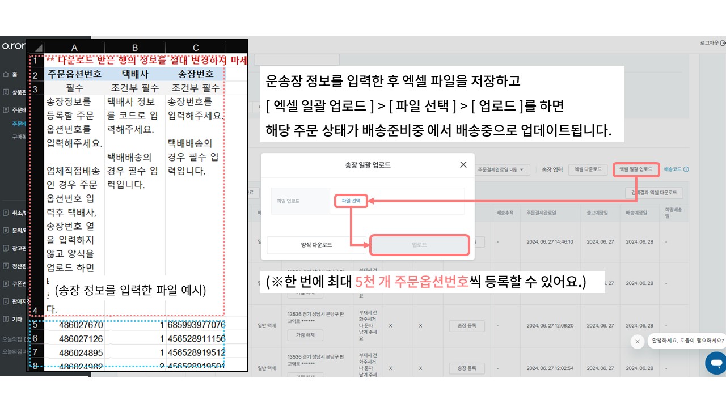The image size is (726, 408).
Task: Dismiss the chat greeting with its X
Action: (x=638, y=341)
